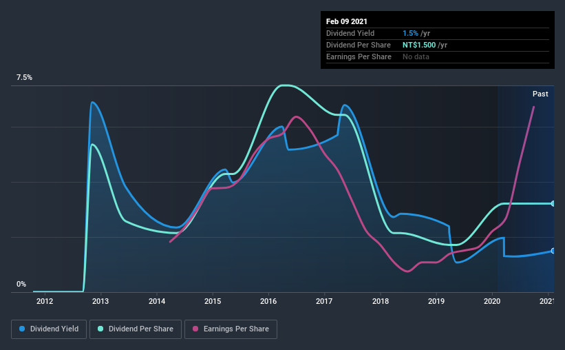Viewport: 565px width, 350px height.
Task: Click the 'No data' earnings value in tooltip
Action: pos(416,56)
